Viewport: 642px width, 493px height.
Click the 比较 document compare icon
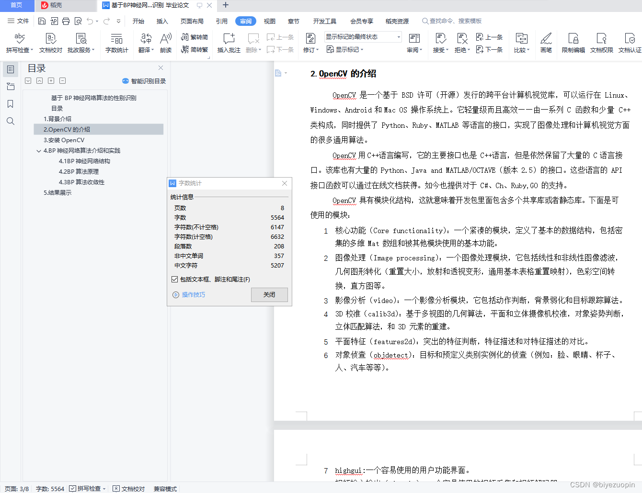click(x=521, y=43)
